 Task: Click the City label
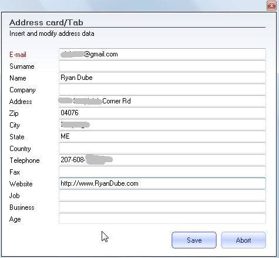15,125
